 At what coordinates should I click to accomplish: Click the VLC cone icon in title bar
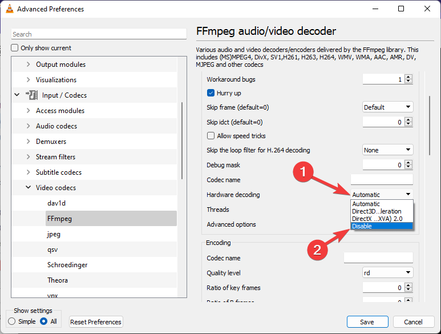click(x=10, y=9)
